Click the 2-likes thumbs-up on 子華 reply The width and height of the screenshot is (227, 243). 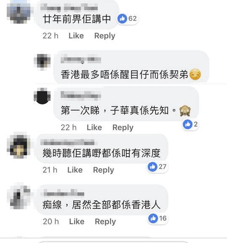click(187, 124)
